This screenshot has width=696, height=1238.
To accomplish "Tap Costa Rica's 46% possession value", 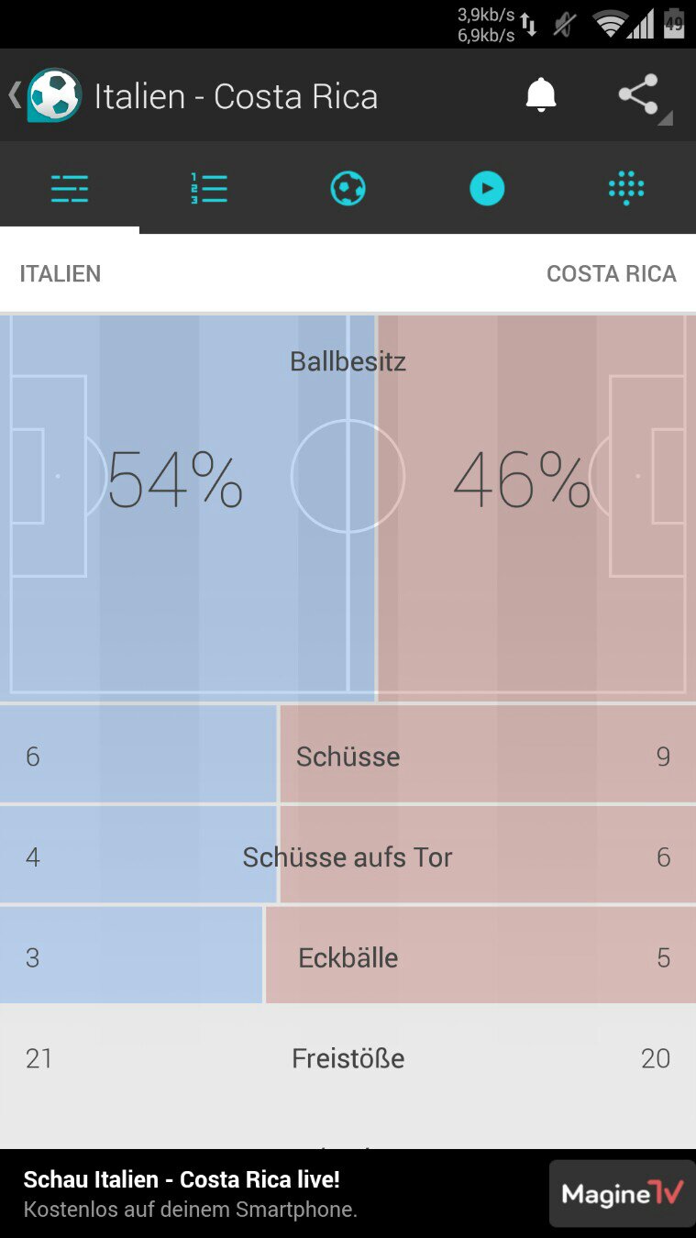I will 522,480.
